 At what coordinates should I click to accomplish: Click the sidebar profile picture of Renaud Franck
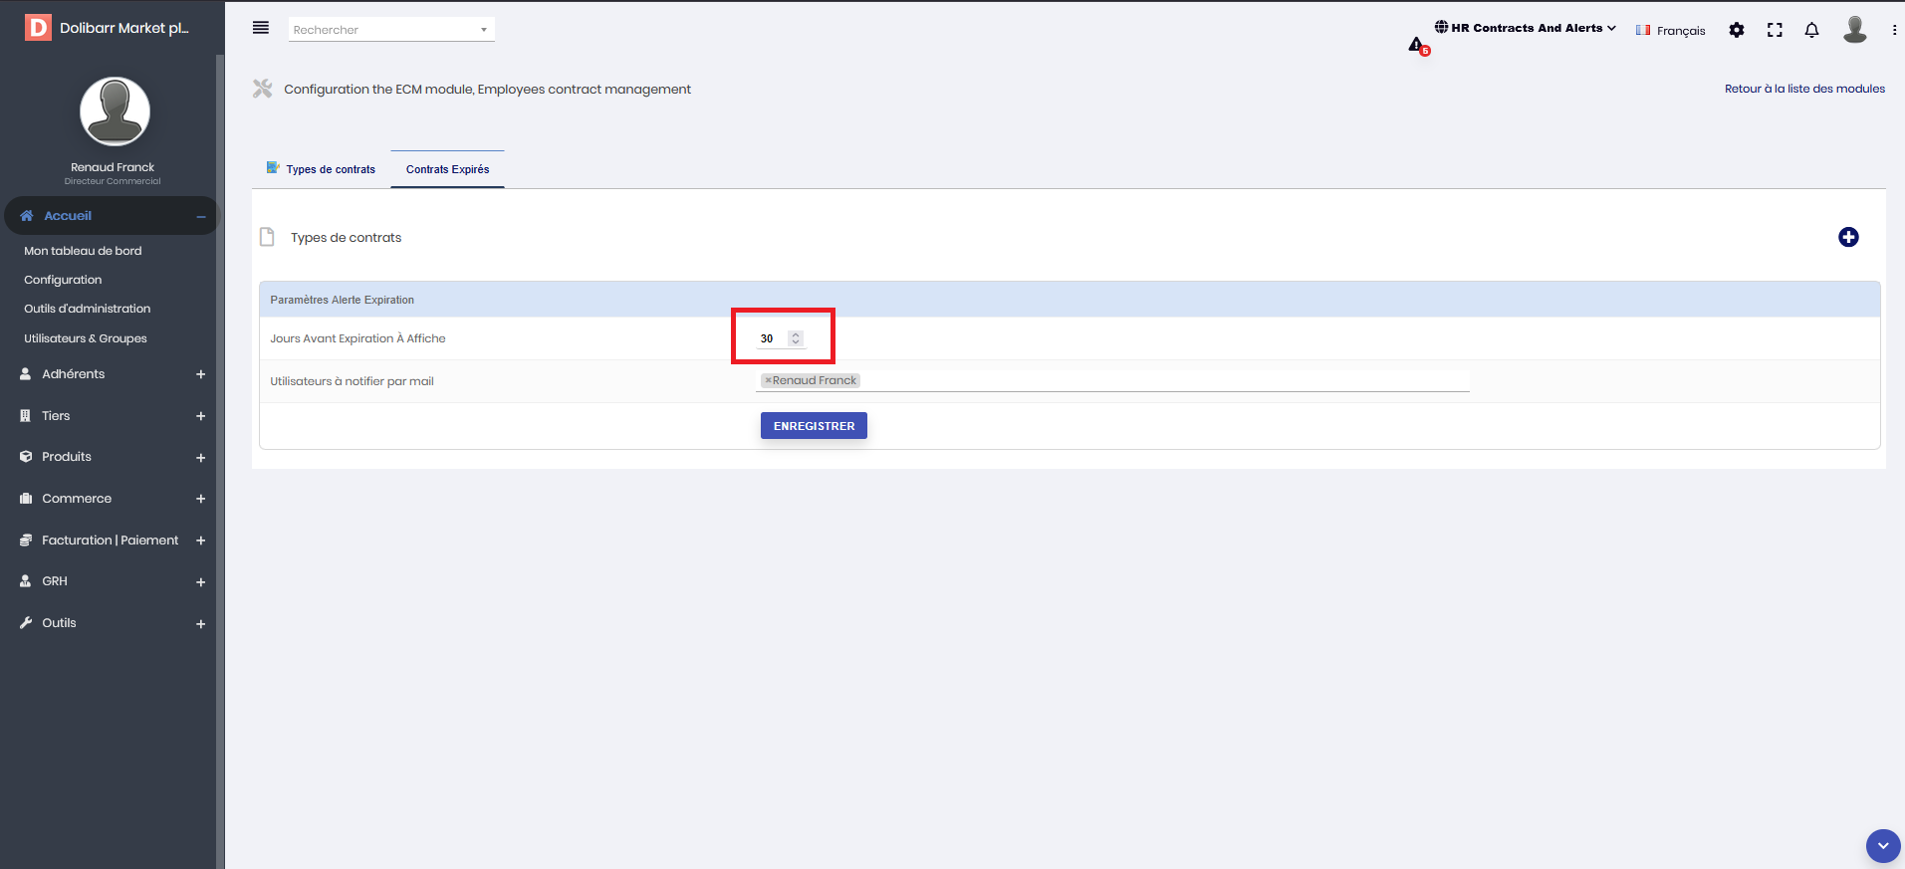115,111
